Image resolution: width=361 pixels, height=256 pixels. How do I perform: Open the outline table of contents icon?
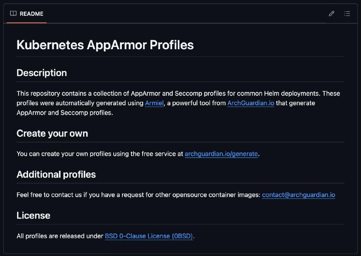tap(347, 14)
